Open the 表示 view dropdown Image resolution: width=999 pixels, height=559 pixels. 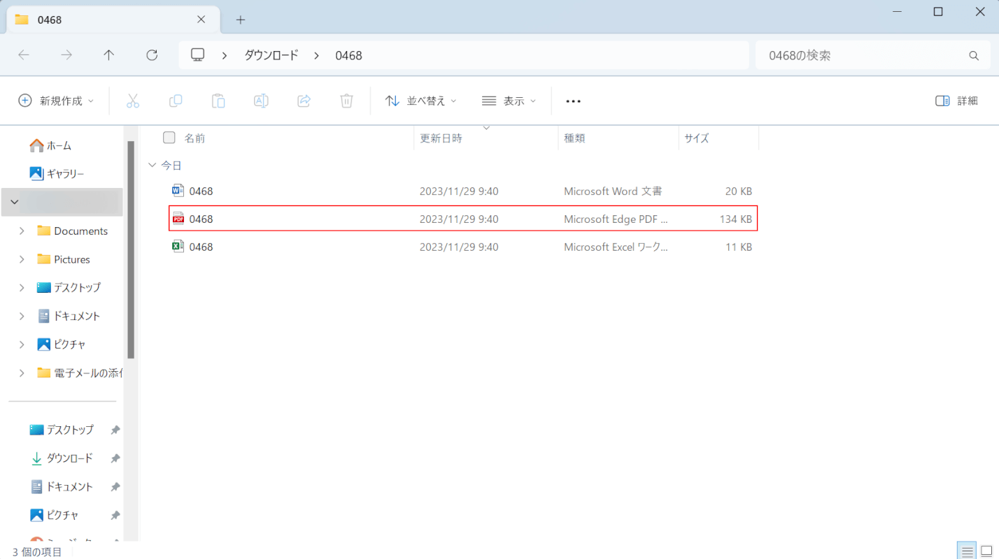[509, 101]
